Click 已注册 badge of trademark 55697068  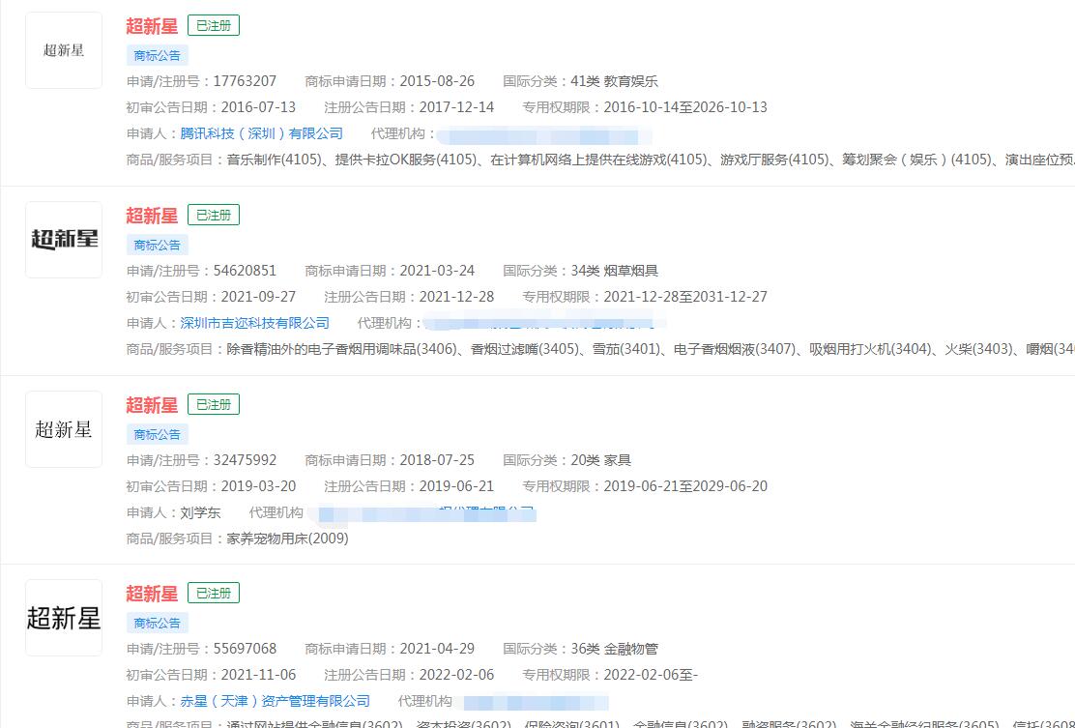[214, 593]
